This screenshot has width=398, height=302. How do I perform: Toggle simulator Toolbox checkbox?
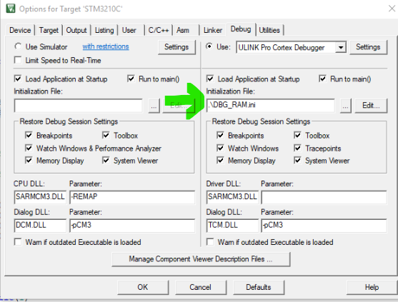point(106,135)
